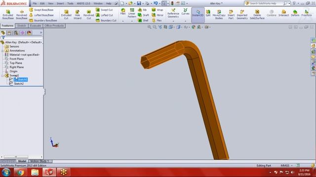
Task: Select Top Plane in feature tree
Action: (x=16, y=63)
